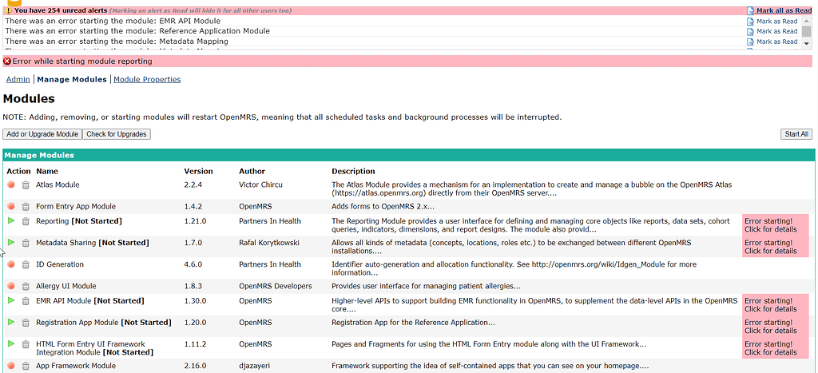Remove the ID Generation module
818x373 pixels.
26,264
